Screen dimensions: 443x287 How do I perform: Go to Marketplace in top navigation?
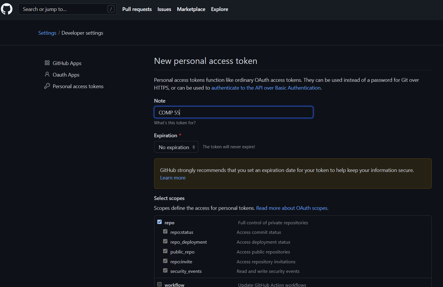(191, 9)
